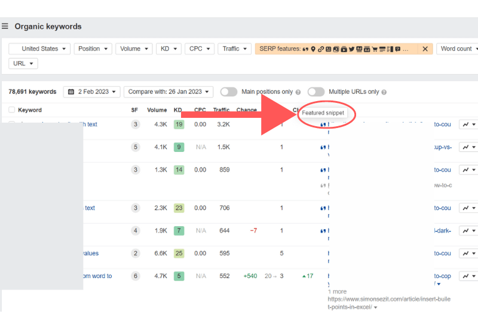Click help icon next to Multiple URLs only

coord(384,92)
